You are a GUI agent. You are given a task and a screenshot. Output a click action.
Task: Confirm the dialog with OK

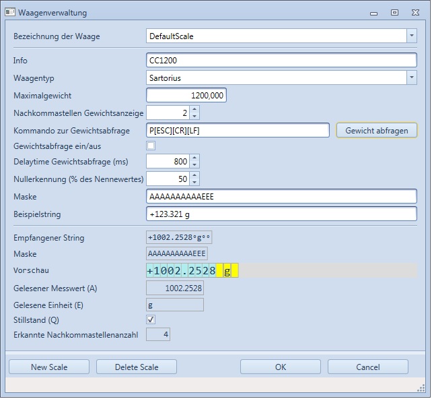coord(281,367)
